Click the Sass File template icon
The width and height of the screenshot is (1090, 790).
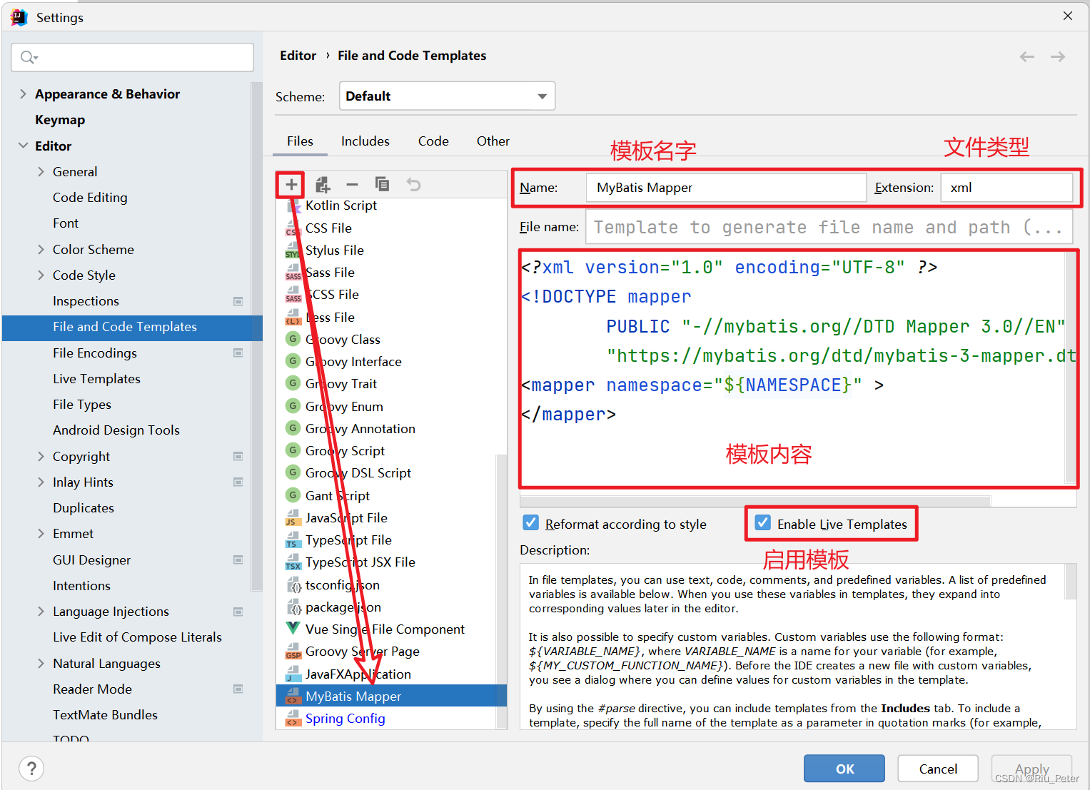[293, 273]
